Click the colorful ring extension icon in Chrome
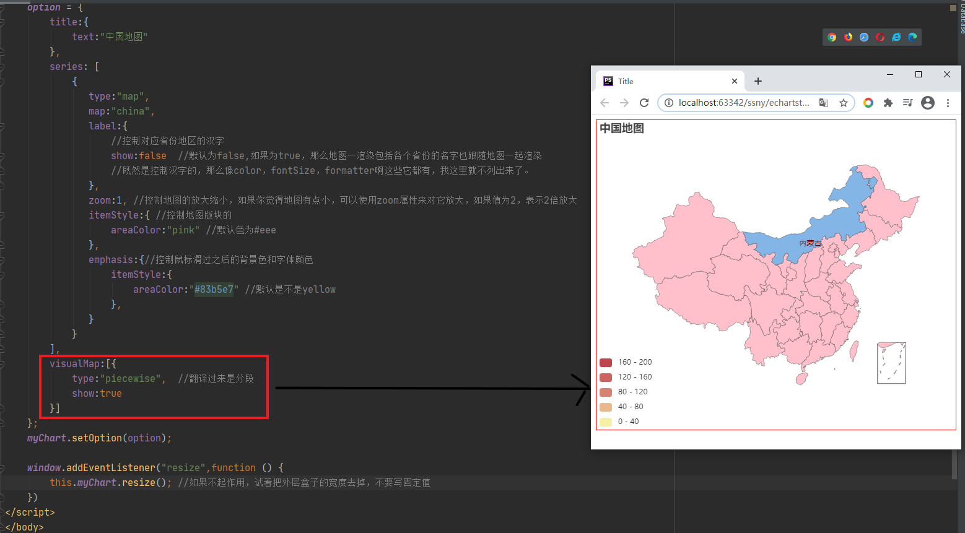The height and width of the screenshot is (533, 965). click(x=868, y=103)
